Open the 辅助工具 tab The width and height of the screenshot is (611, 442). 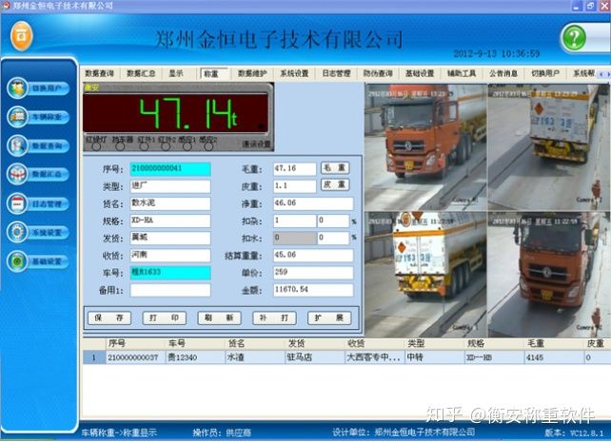click(x=461, y=73)
